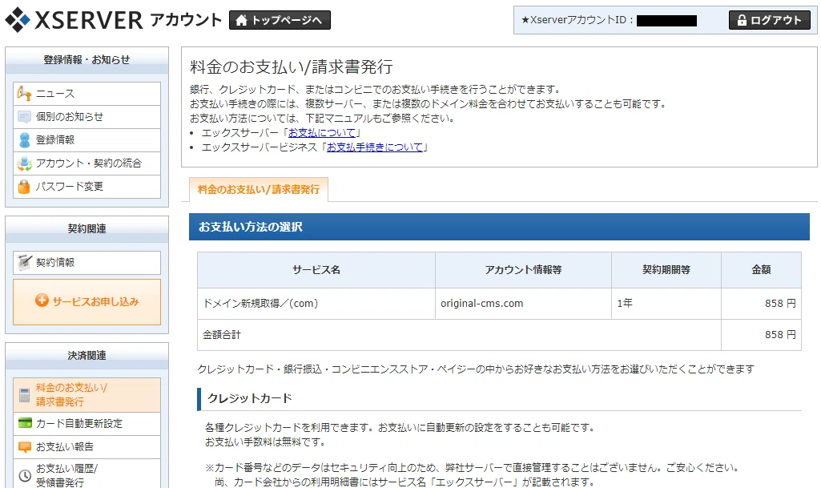Image resolution: width=821 pixels, height=488 pixels.
Task: Select アカウント・契約の統合 menu item
Action: 87,163
